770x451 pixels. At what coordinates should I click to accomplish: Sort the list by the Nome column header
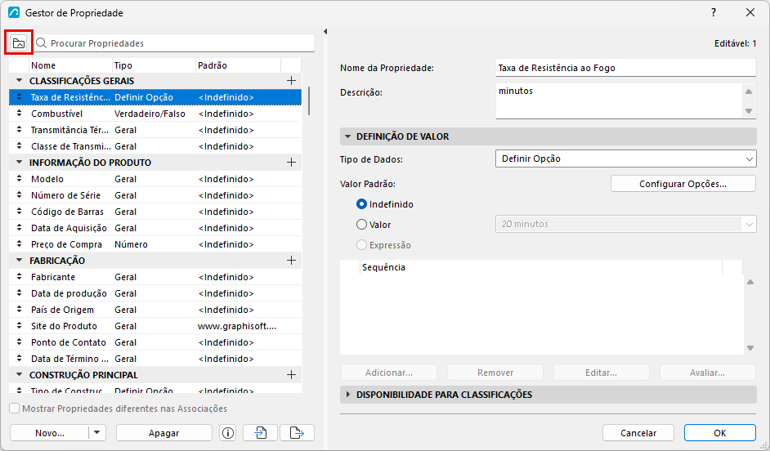70,65
